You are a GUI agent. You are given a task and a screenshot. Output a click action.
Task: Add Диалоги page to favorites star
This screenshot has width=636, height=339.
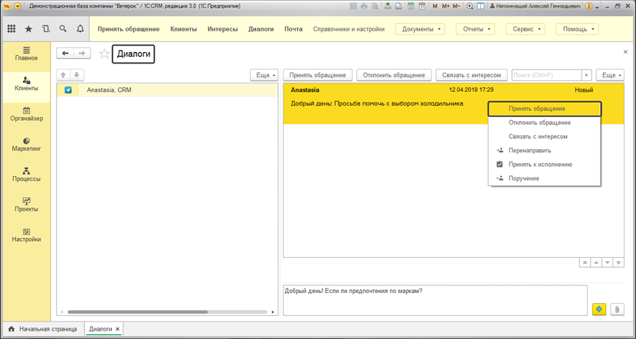point(104,54)
